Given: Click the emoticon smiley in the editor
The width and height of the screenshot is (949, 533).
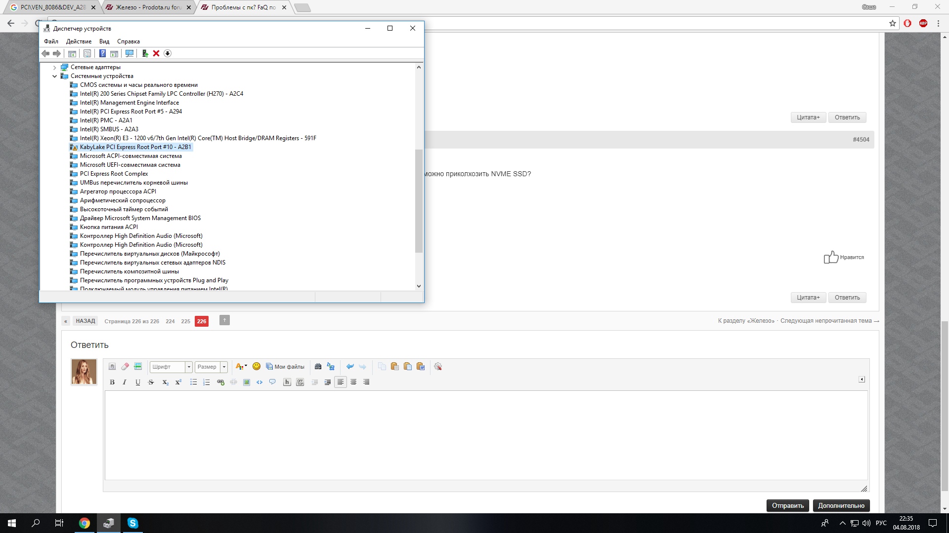Looking at the screenshot, I should click(x=257, y=366).
